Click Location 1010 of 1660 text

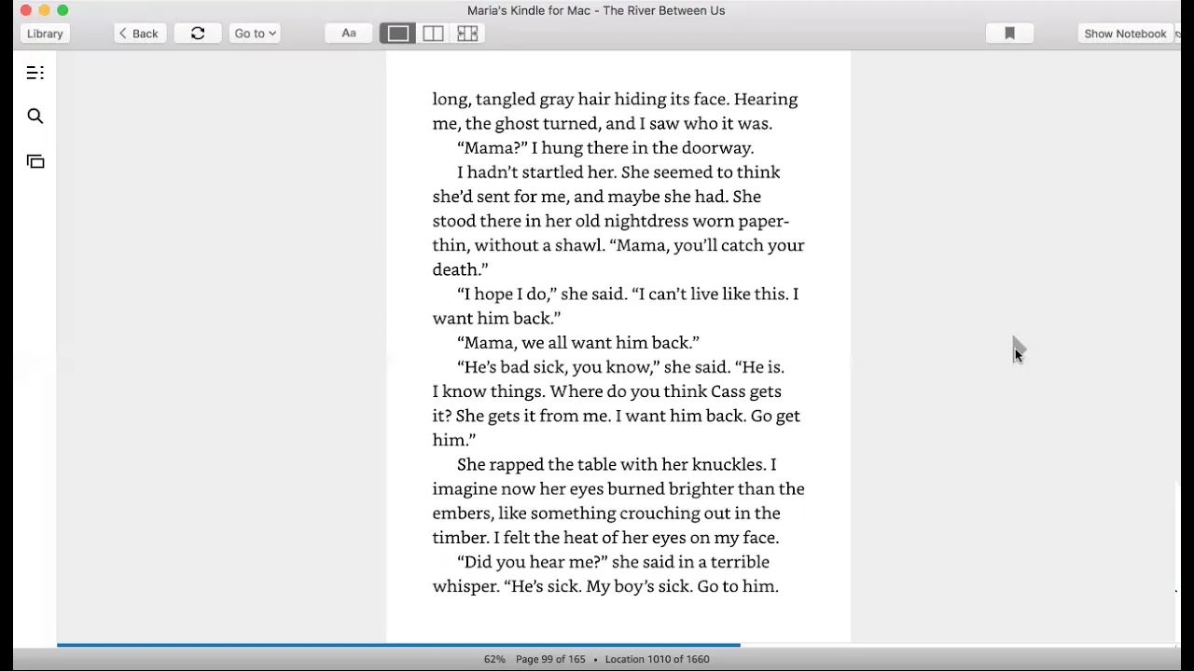point(657,659)
